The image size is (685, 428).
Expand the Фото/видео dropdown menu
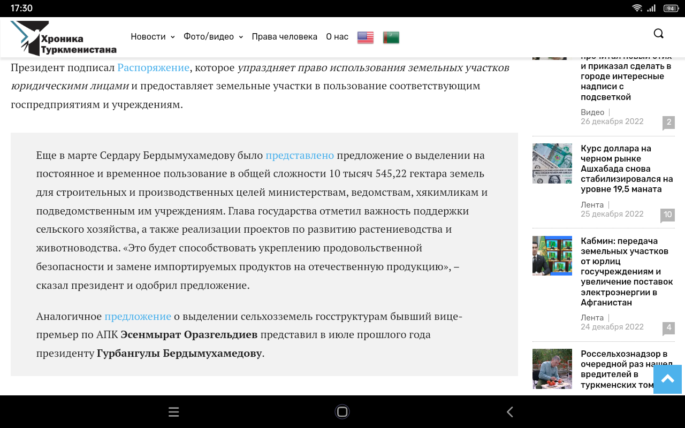(x=213, y=36)
